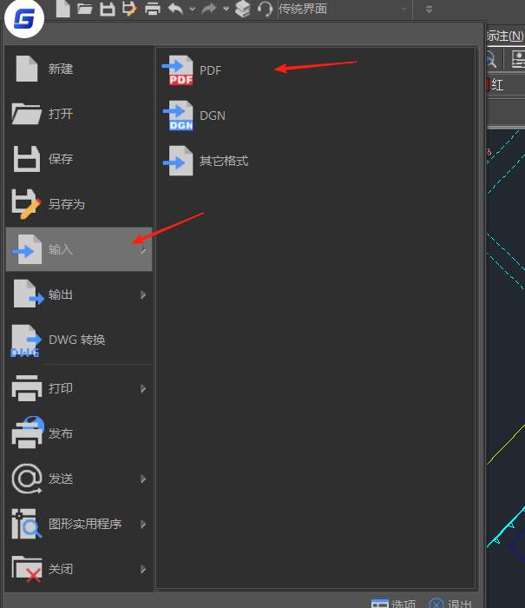Click the 发布 printer with globe icon

coord(27,433)
